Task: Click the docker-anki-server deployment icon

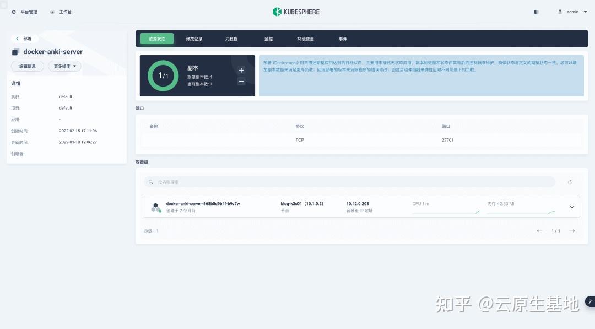Action: pyautogui.click(x=15, y=51)
